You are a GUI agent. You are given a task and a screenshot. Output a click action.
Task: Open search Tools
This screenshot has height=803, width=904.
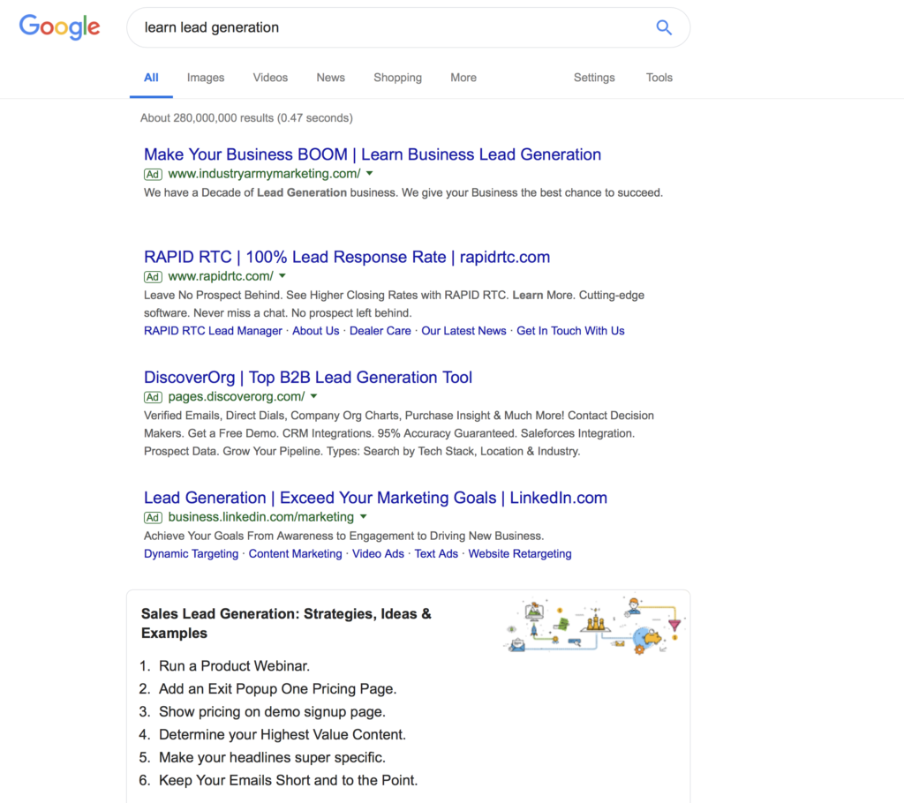tap(659, 78)
